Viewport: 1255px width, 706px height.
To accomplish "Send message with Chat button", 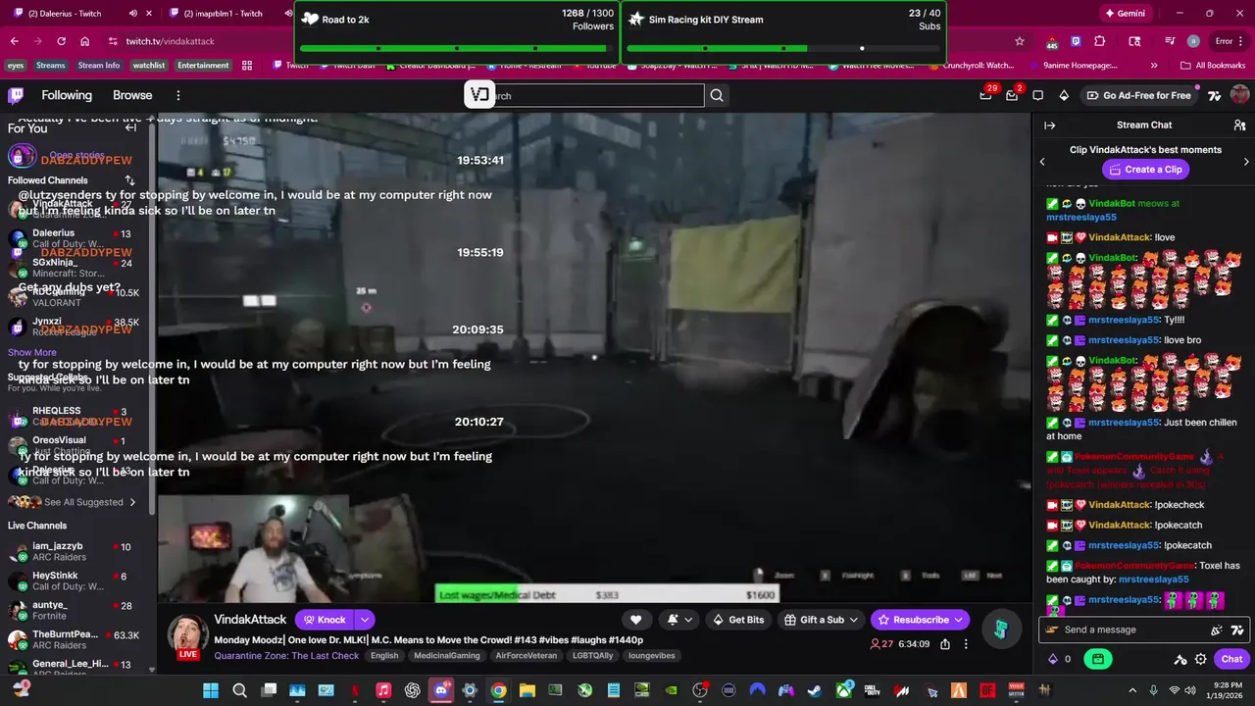I will pos(1231,659).
